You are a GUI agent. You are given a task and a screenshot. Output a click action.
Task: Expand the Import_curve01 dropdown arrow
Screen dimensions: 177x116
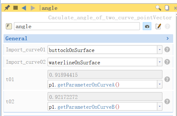pyautogui.click(x=160, y=50)
